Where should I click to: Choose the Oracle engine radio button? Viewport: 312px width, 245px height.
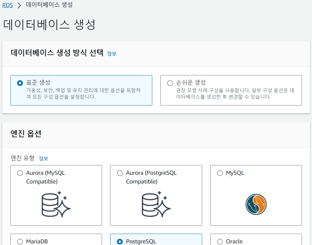coord(220,242)
